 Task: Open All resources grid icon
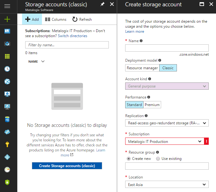click(x=7, y=56)
